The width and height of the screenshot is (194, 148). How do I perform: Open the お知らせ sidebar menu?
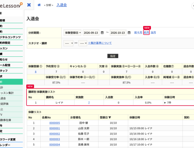(x=11, y=60)
